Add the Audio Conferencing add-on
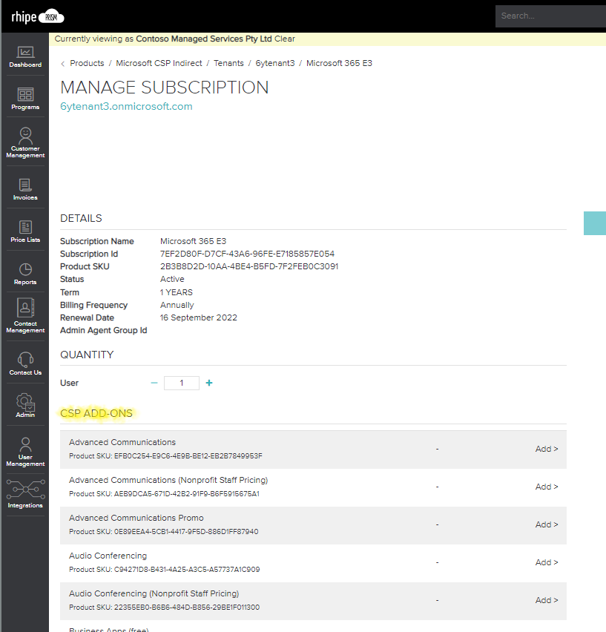This screenshot has height=632, width=606. pos(547,563)
